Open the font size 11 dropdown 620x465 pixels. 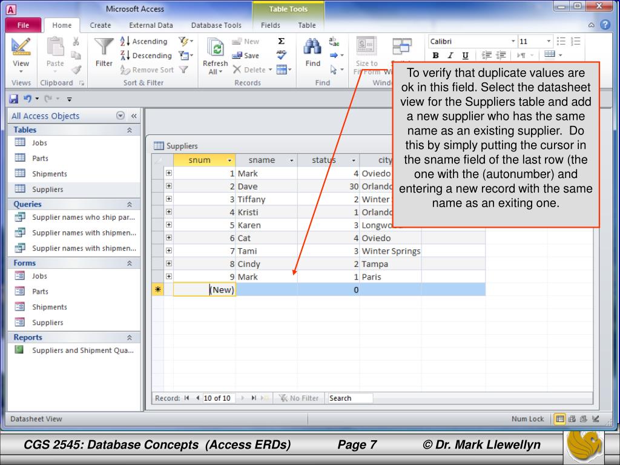coord(549,41)
